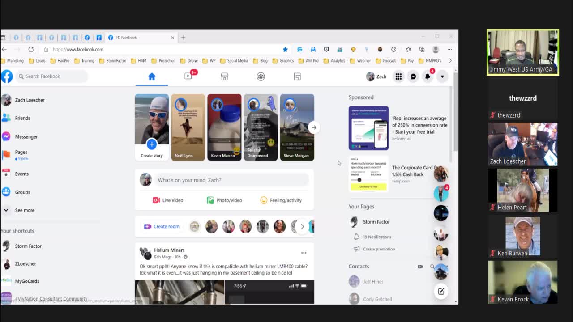Show more bookmarks overflow arrow

(450, 61)
